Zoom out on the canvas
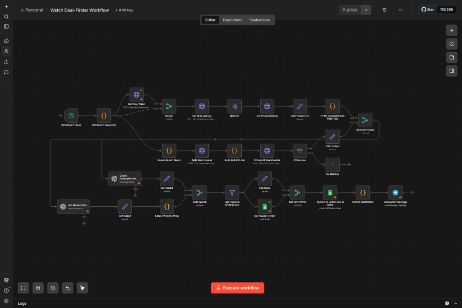 53,288
